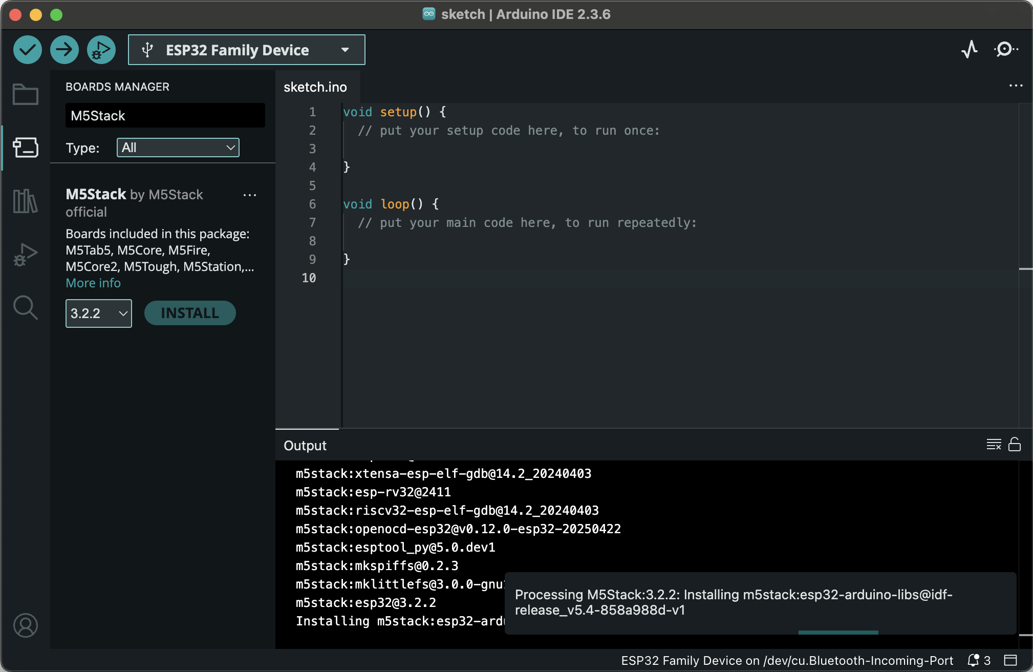This screenshot has height=672, width=1033.
Task: Open the Serial Monitor
Action: [x=1005, y=50]
